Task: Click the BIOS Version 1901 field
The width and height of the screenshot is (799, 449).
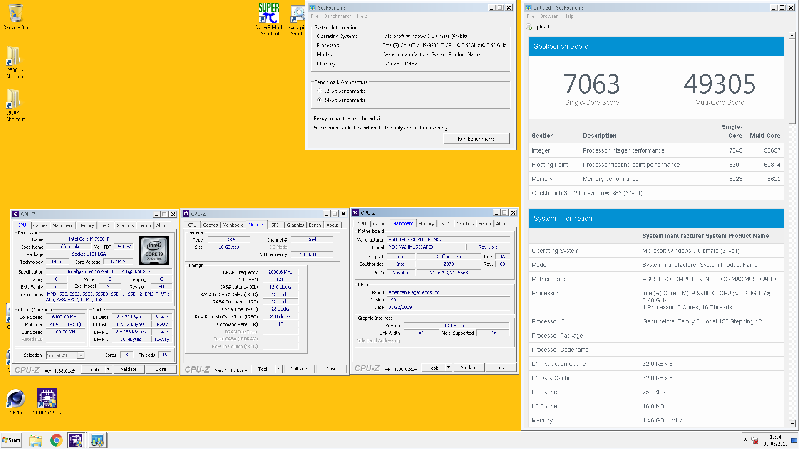Action: [x=448, y=300]
